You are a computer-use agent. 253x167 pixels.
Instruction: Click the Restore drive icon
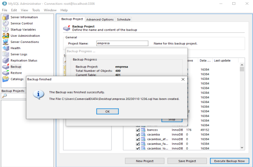click(6, 73)
